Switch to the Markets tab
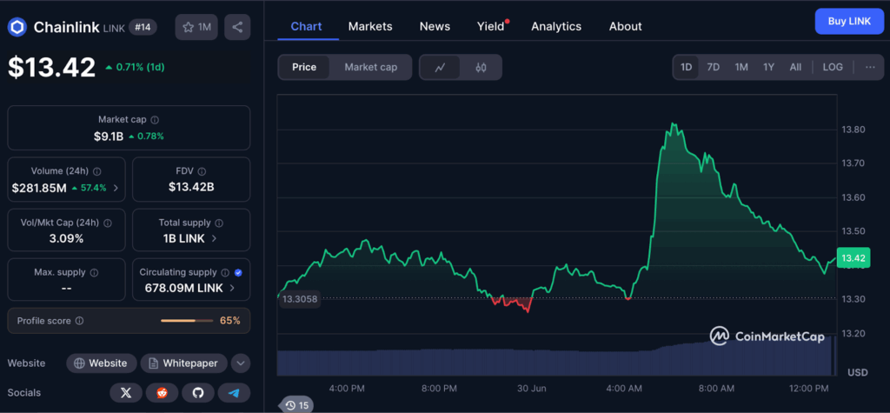This screenshot has height=413, width=890. [x=370, y=26]
